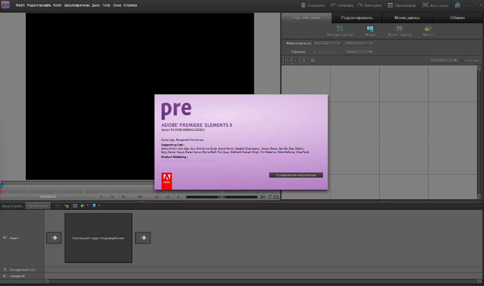Image resolution: width=484 pixels, height=286 pixels.
Task: Open the Шкала времени menu
Action: [x=77, y=5]
